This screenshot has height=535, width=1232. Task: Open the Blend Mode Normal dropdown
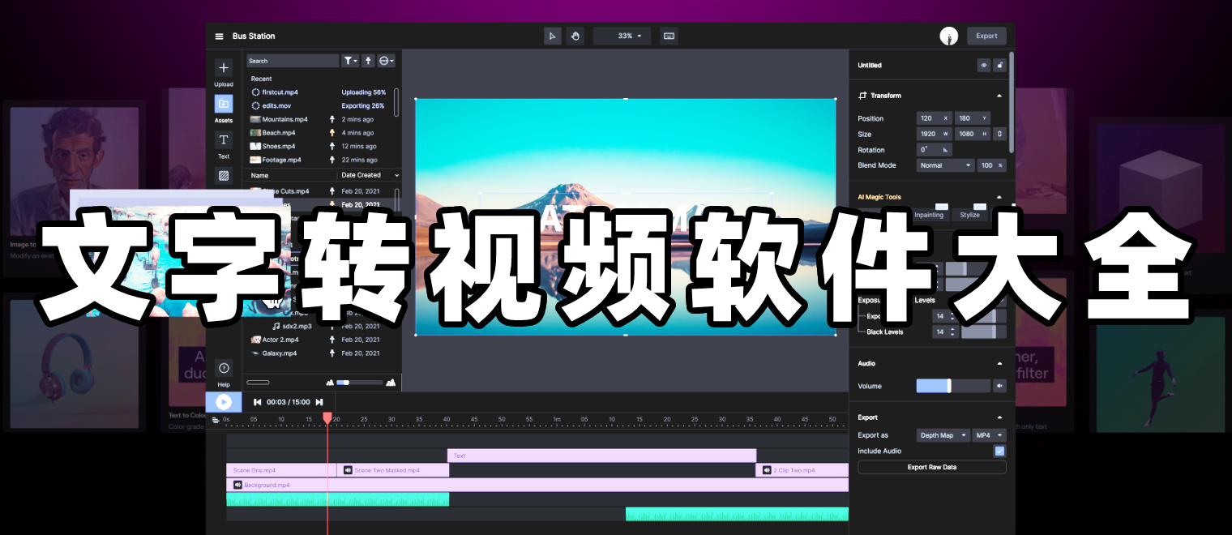(x=945, y=165)
